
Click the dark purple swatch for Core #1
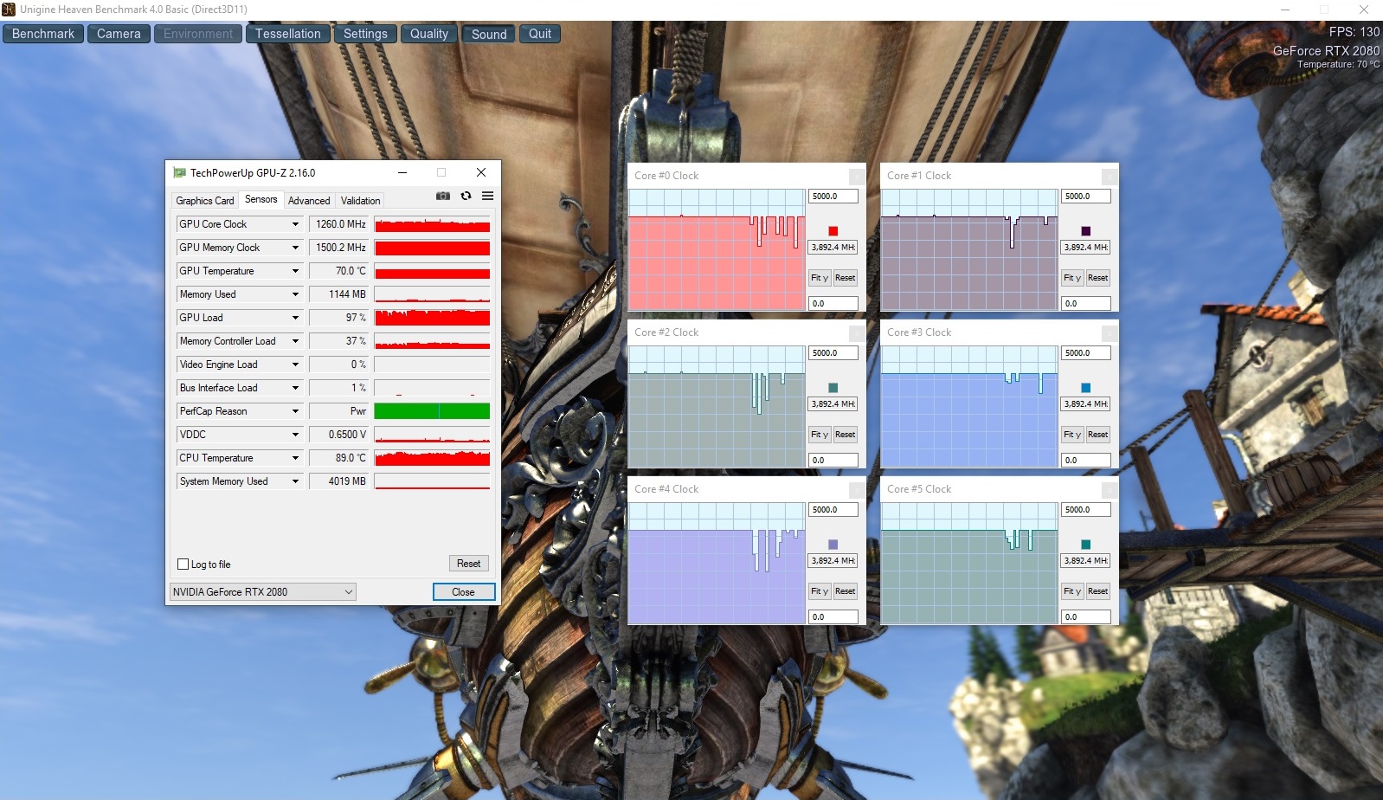pos(1085,231)
